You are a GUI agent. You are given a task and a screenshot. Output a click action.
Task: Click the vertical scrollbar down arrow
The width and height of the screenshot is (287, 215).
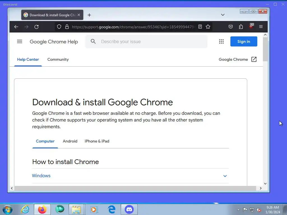[265, 184]
